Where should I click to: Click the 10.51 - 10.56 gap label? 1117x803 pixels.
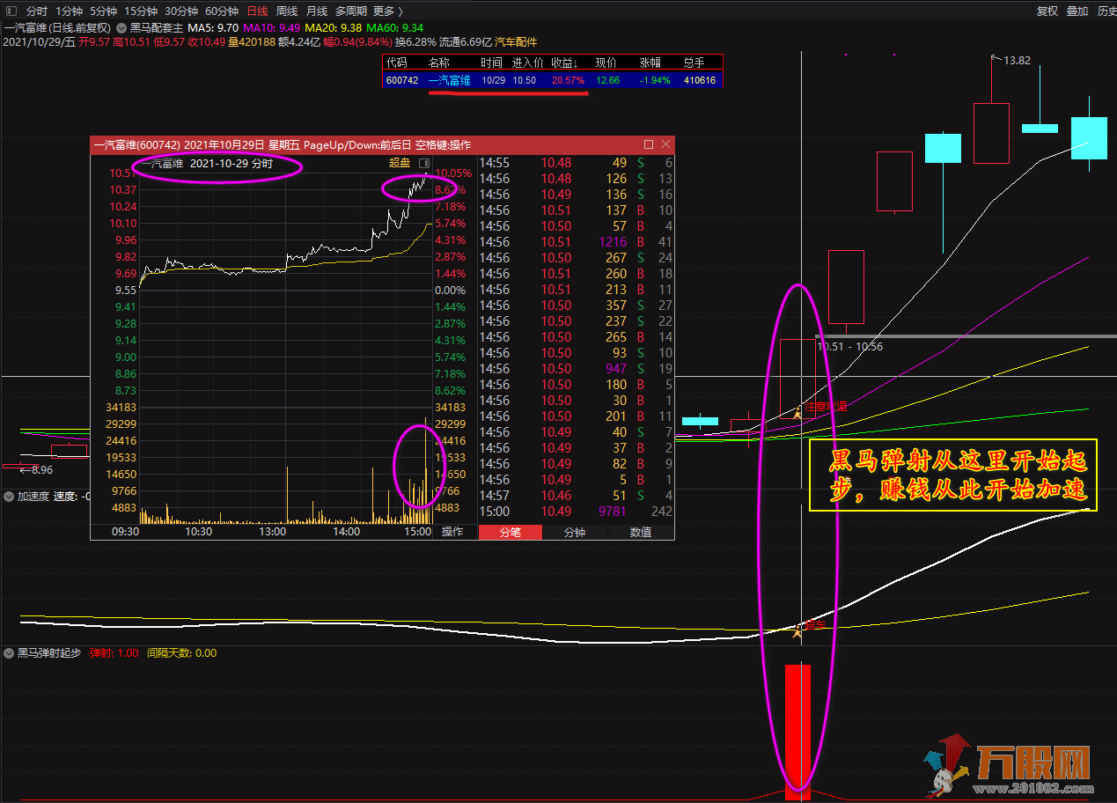[x=849, y=347]
